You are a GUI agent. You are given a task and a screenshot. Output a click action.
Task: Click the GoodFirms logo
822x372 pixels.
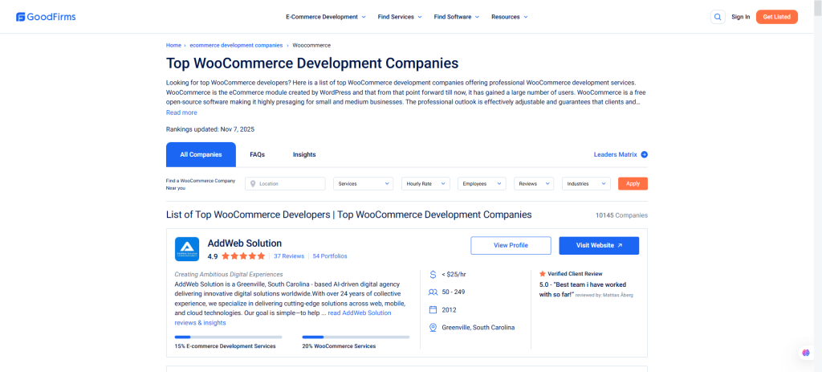point(45,16)
